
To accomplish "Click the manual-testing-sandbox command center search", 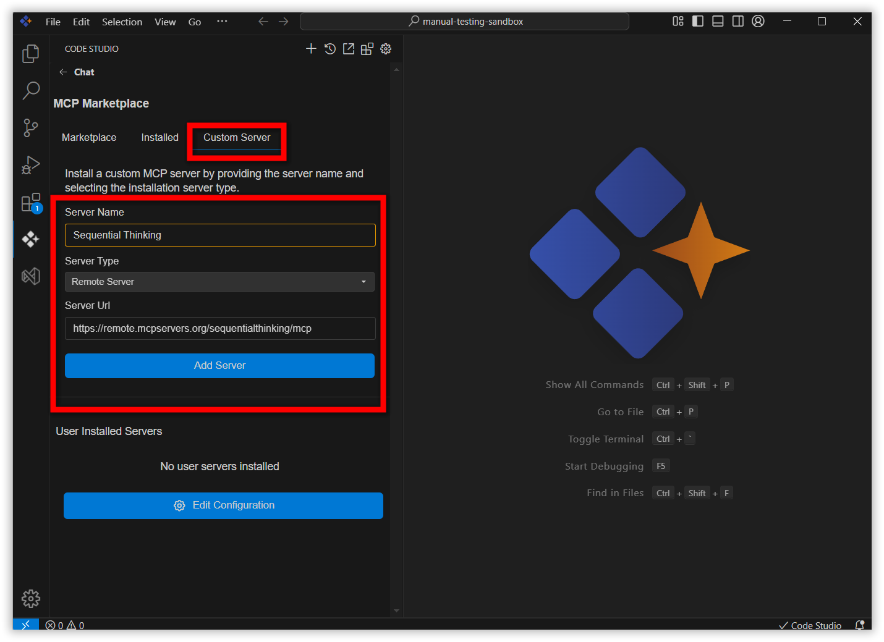I will (x=464, y=22).
